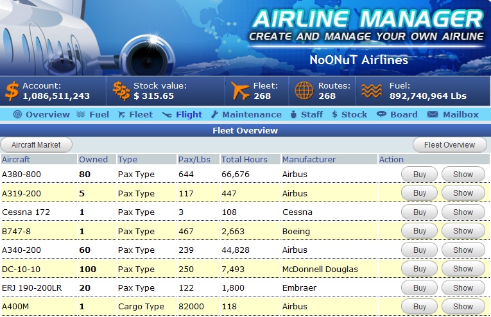Sort by the Total Hours column header
Viewport: 491px width, 317px height.
pyautogui.click(x=245, y=160)
